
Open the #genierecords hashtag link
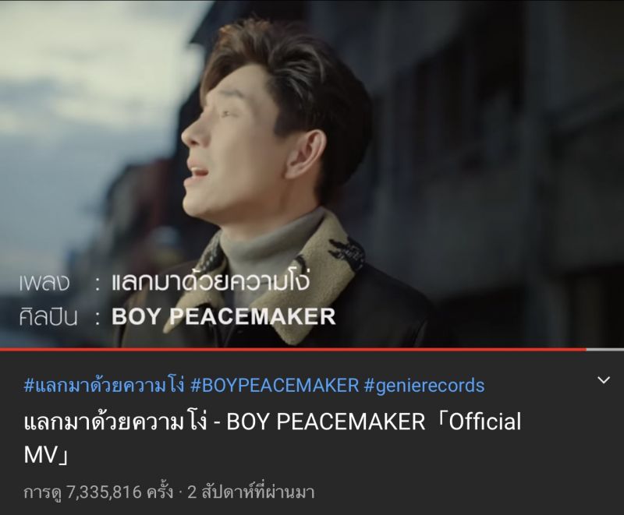(x=424, y=386)
